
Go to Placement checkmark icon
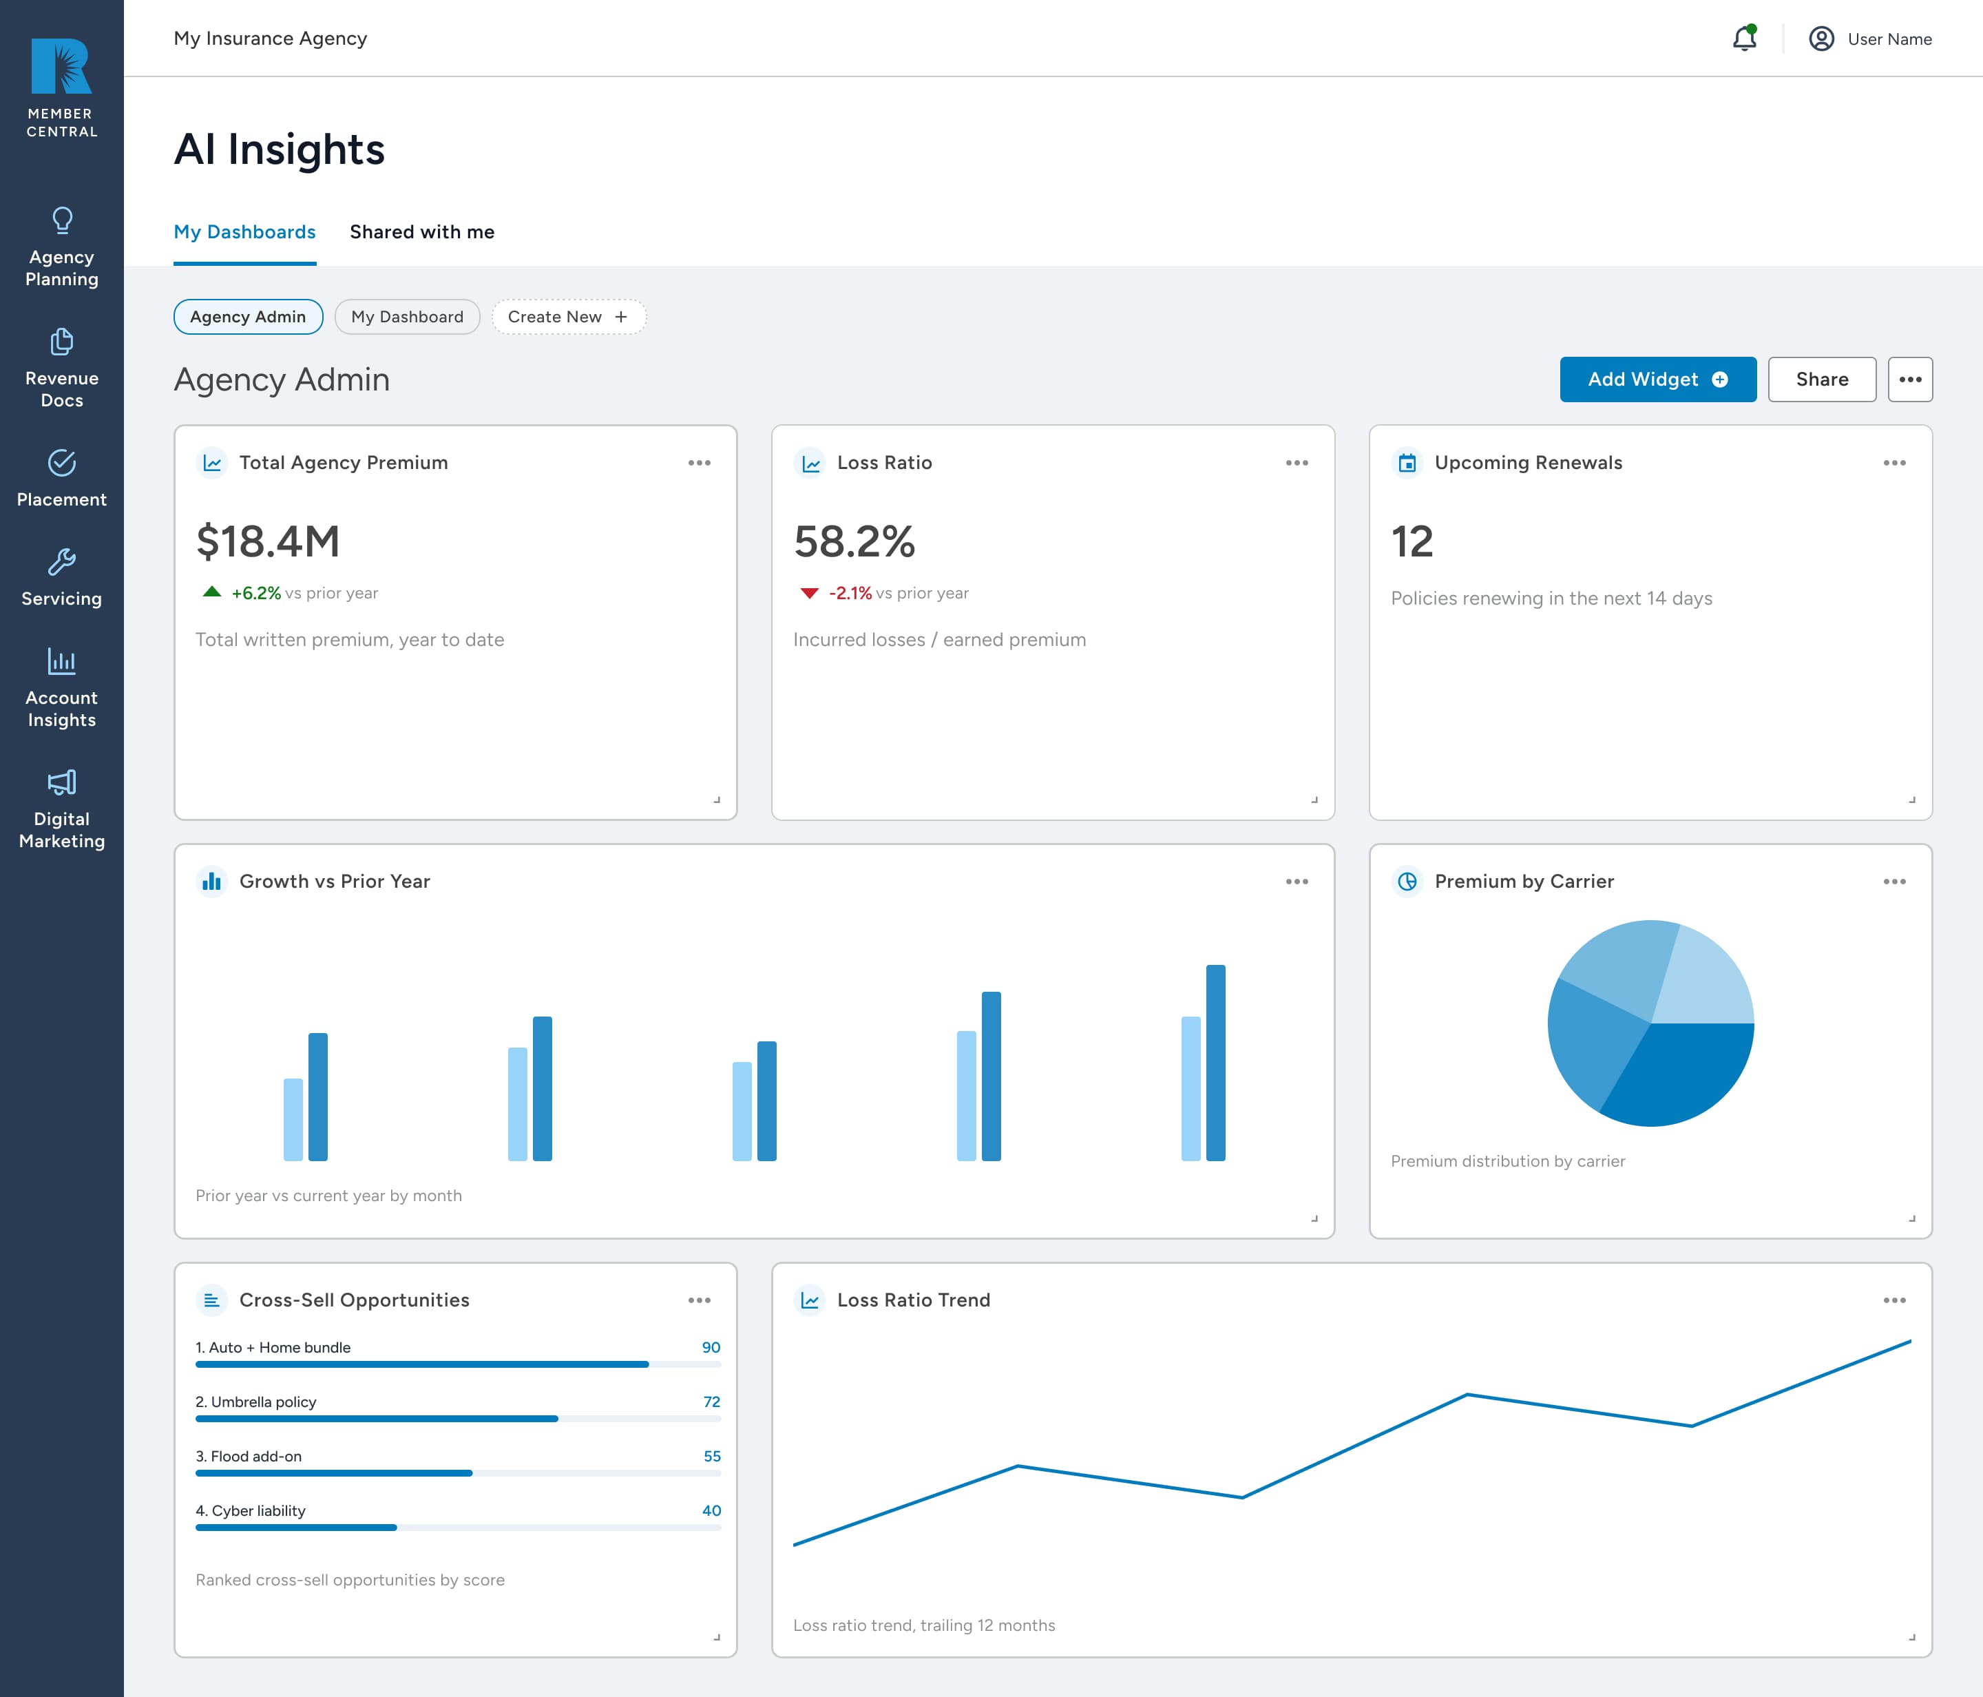point(62,464)
